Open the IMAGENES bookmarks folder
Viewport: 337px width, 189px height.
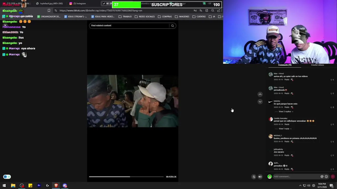tap(182, 17)
